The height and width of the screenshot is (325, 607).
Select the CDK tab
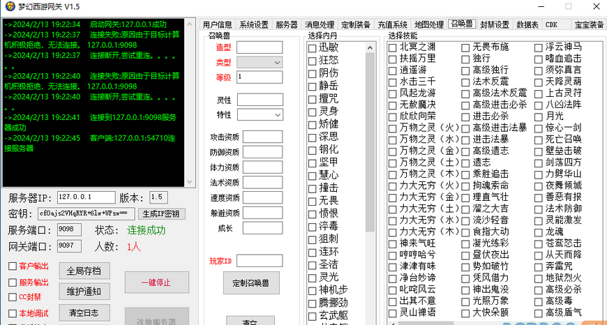[x=552, y=25]
